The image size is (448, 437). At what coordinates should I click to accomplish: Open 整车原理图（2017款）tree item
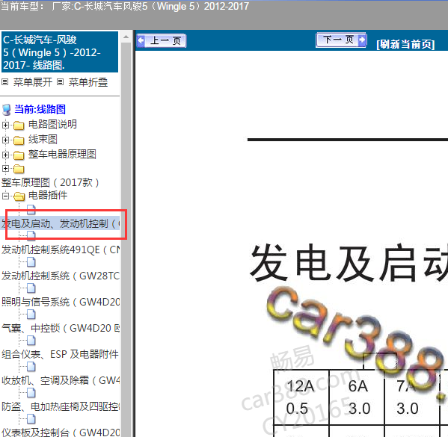pos(50,182)
